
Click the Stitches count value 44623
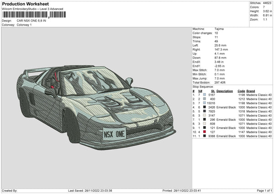click(267, 2)
